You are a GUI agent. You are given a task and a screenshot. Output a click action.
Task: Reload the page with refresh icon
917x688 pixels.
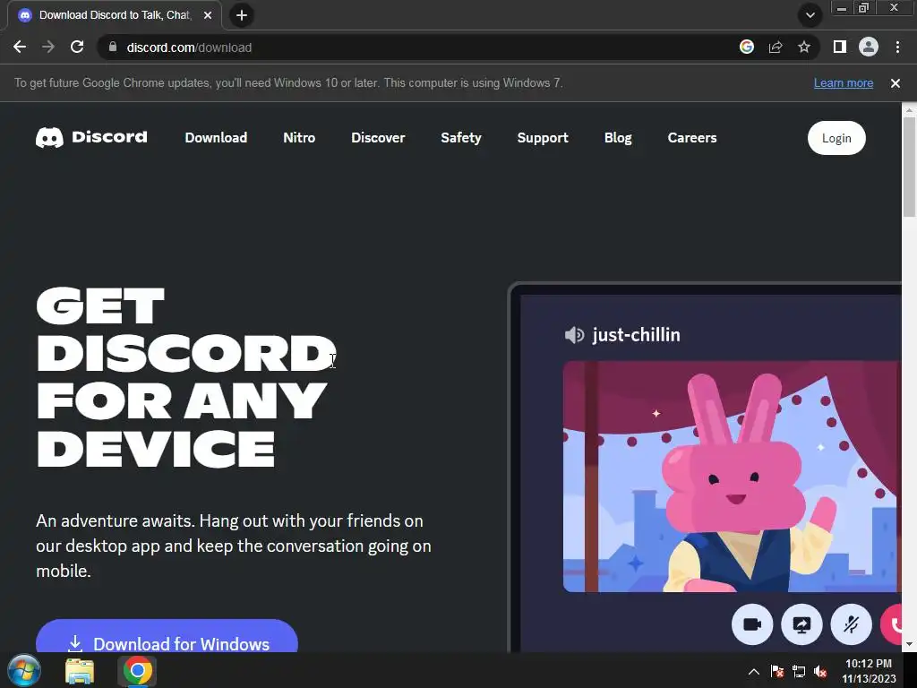click(77, 47)
